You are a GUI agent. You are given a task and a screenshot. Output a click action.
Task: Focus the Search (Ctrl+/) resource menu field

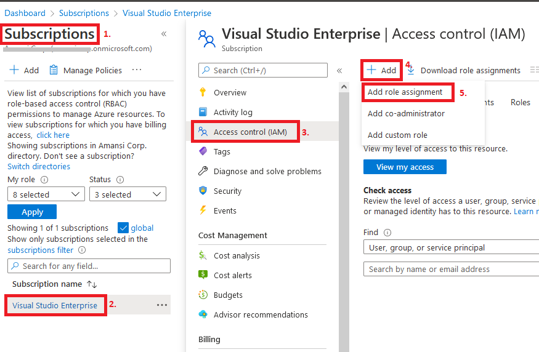pyautogui.click(x=263, y=70)
